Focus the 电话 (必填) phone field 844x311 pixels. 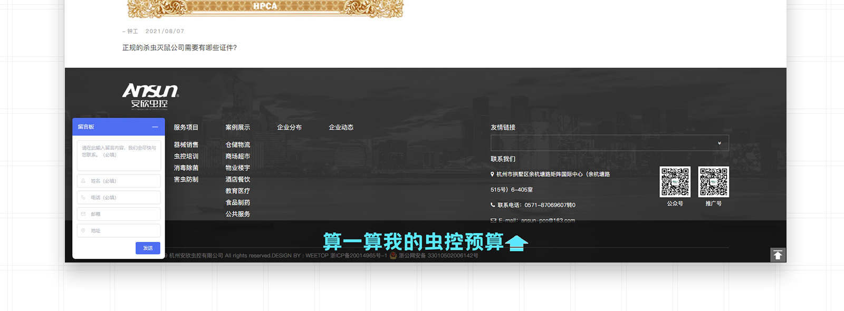tap(119, 198)
